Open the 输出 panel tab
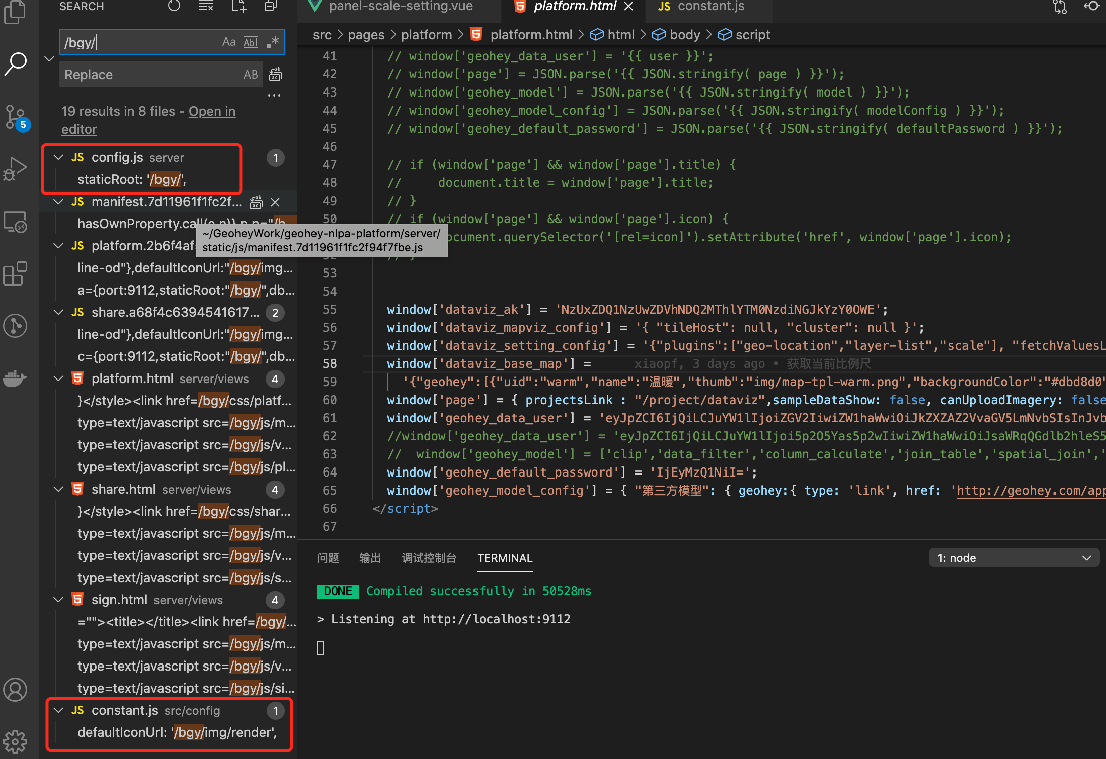This screenshot has width=1106, height=759. coord(370,558)
